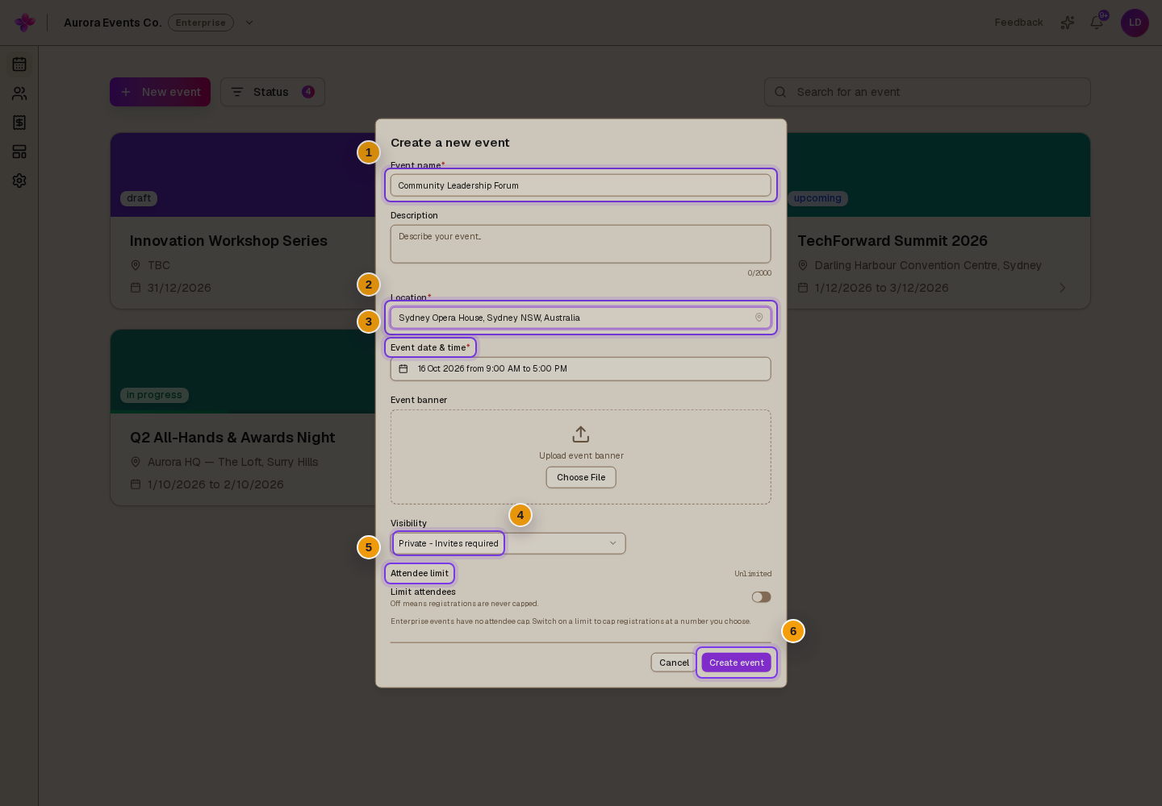Open the billing receipt sidebar icon
Screen dimensions: 1162x806
[19, 123]
